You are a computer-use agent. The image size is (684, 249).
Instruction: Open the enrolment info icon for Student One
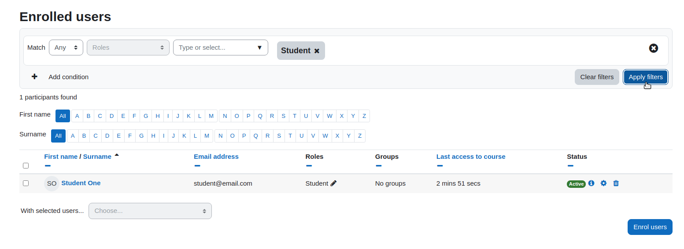pos(591,183)
